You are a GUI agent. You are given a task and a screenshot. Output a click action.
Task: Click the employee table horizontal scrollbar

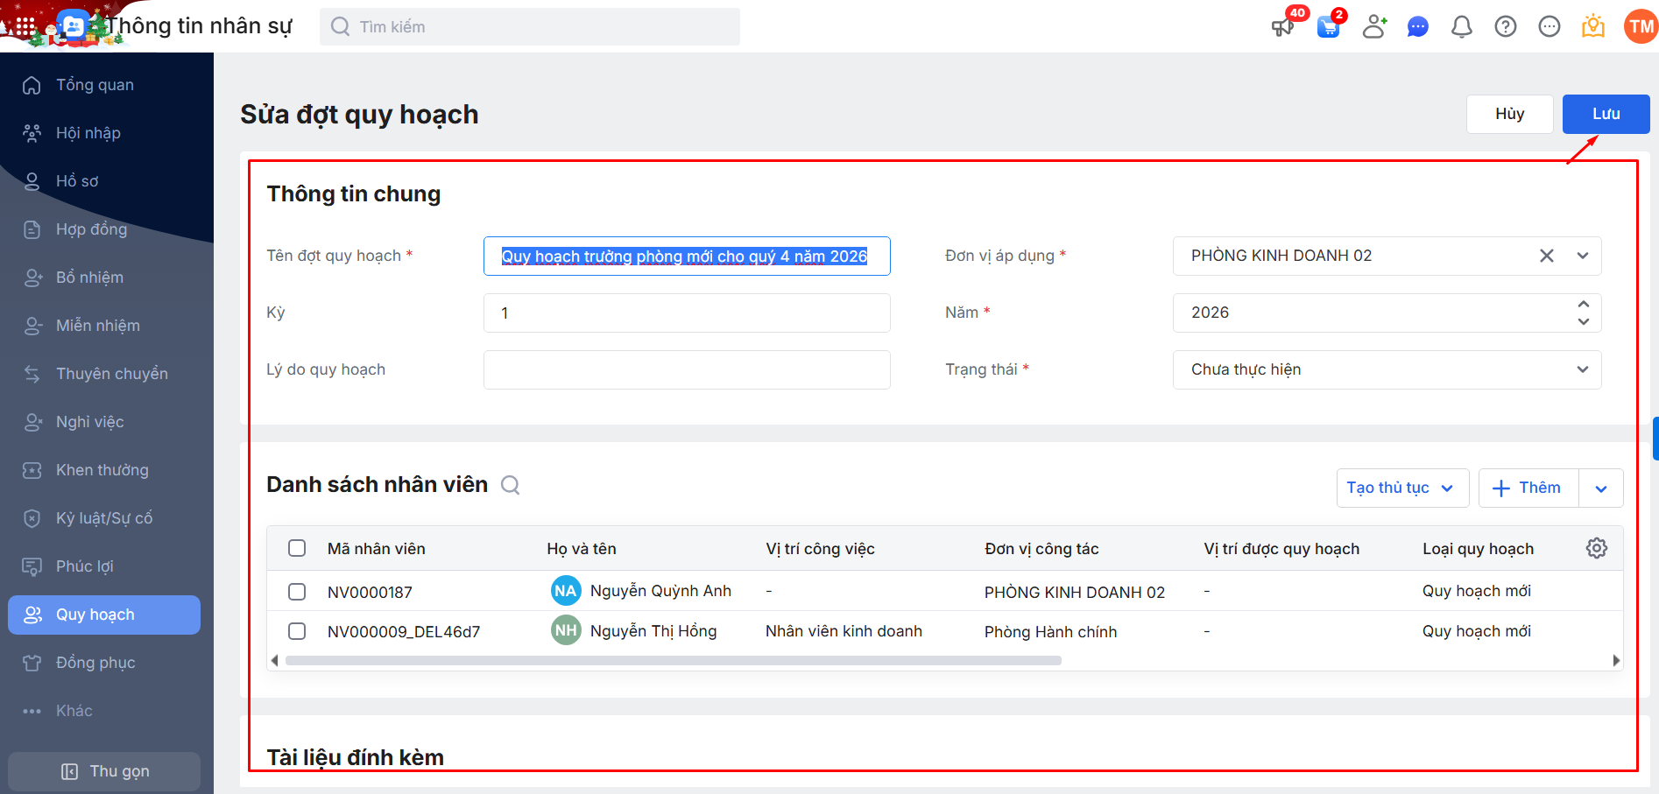pyautogui.click(x=673, y=661)
